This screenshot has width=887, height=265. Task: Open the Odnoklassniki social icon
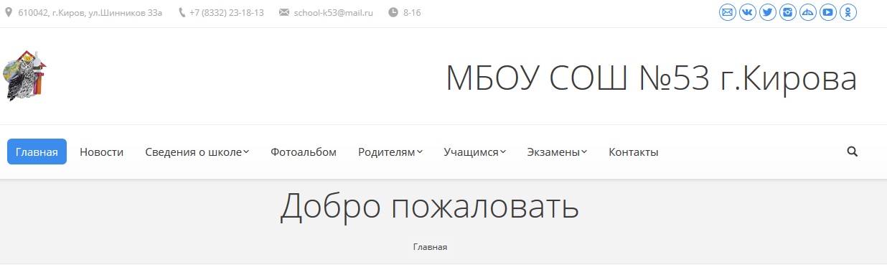(848, 12)
